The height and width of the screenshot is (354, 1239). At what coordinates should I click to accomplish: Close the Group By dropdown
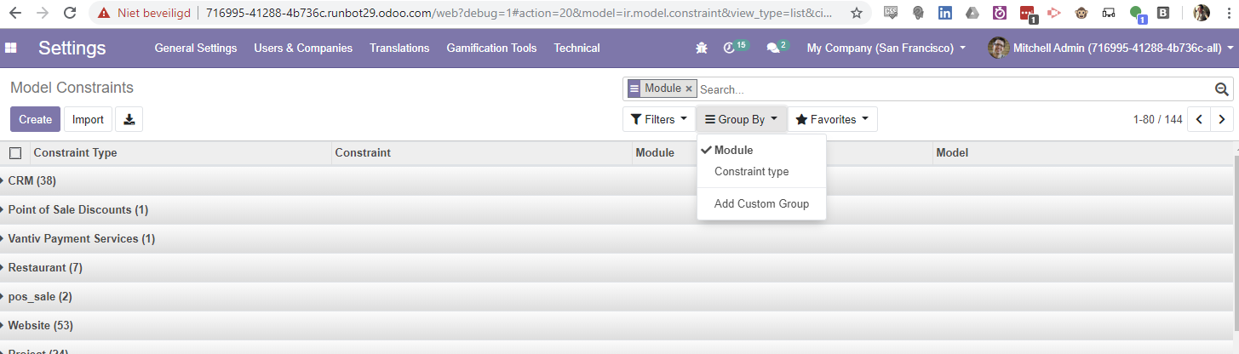point(741,119)
